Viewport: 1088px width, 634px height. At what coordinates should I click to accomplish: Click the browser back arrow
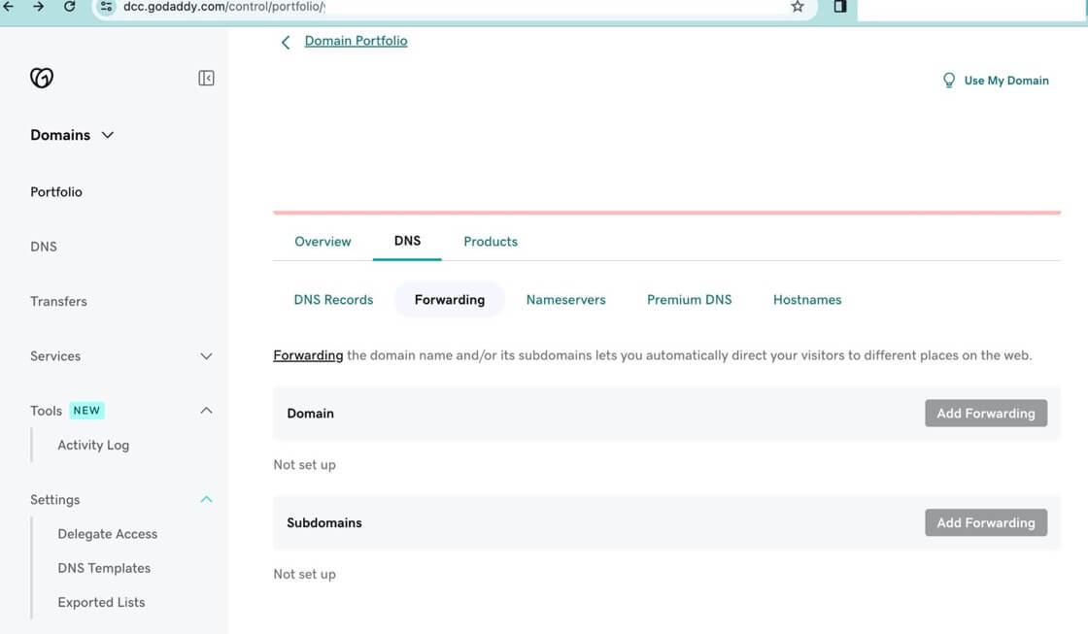point(10,8)
